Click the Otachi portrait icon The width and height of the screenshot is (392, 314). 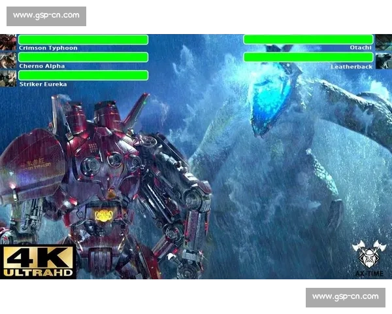383,43
